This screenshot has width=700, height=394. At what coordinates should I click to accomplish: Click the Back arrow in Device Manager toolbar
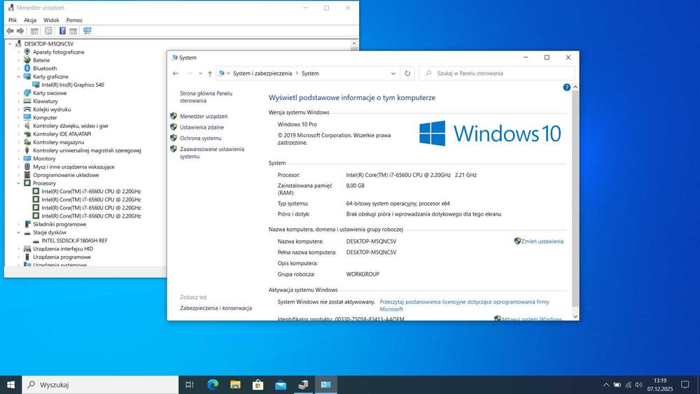pyautogui.click(x=10, y=31)
